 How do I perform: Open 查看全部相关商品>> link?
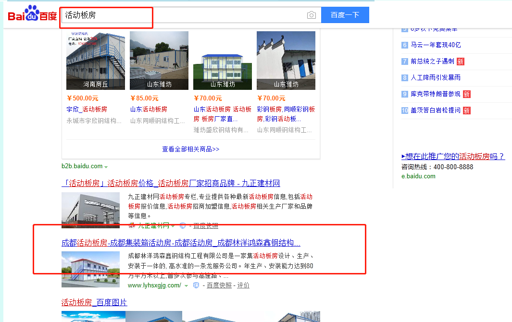(191, 149)
